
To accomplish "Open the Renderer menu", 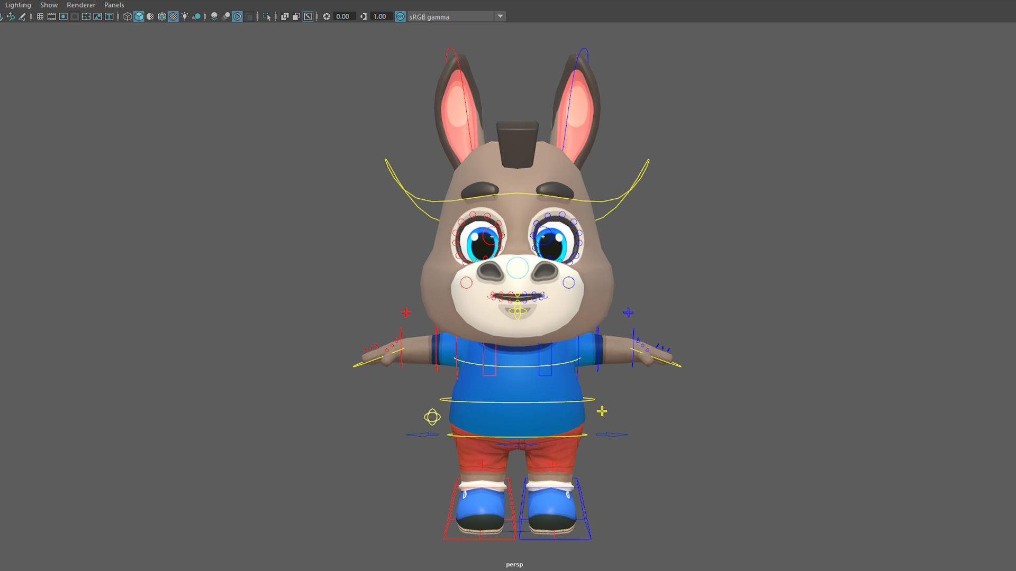I will [x=80, y=5].
